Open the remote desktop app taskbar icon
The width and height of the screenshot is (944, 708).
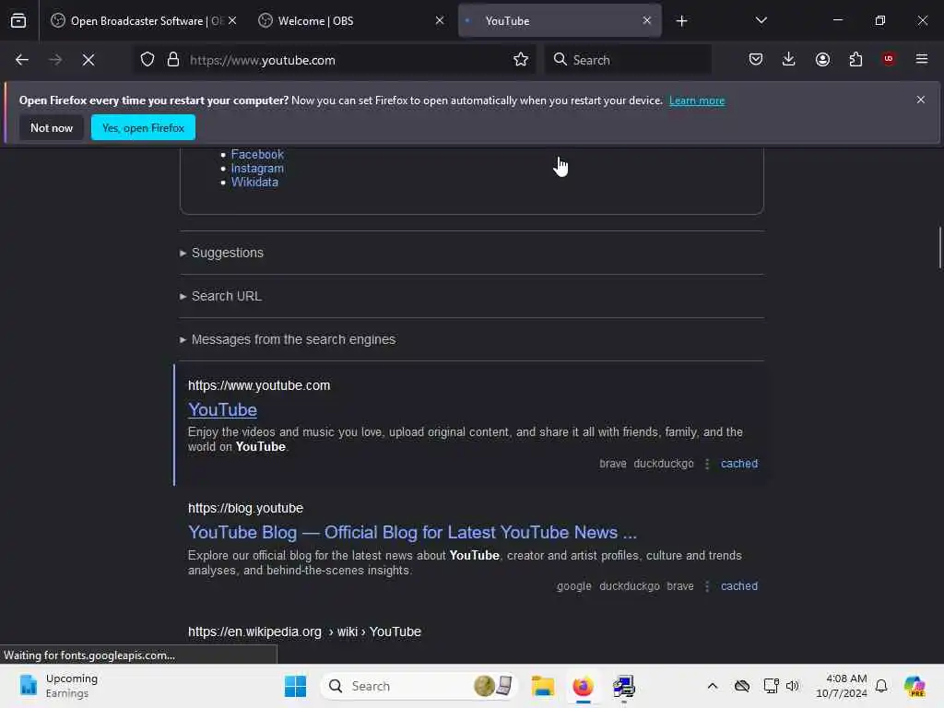tap(623, 686)
